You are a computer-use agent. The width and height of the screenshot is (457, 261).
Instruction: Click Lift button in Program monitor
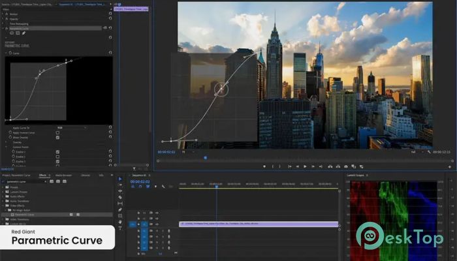(330, 166)
